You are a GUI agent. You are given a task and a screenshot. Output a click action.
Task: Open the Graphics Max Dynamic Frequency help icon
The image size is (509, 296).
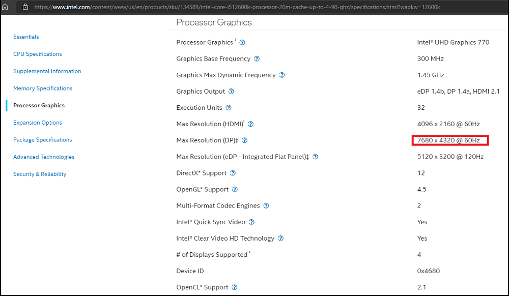[x=282, y=75]
